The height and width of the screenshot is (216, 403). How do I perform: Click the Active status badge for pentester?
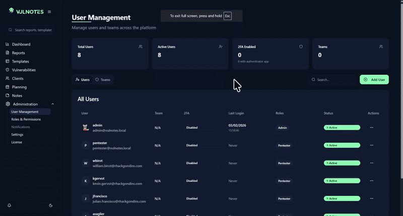[x=342, y=145]
